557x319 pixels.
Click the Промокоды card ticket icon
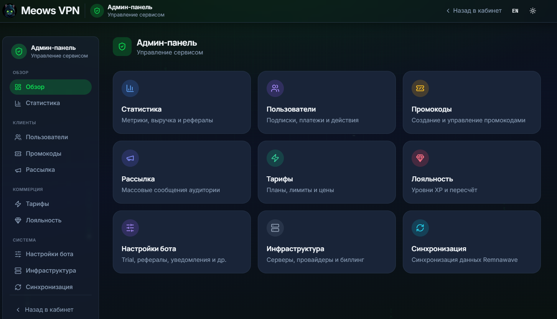[420, 89]
